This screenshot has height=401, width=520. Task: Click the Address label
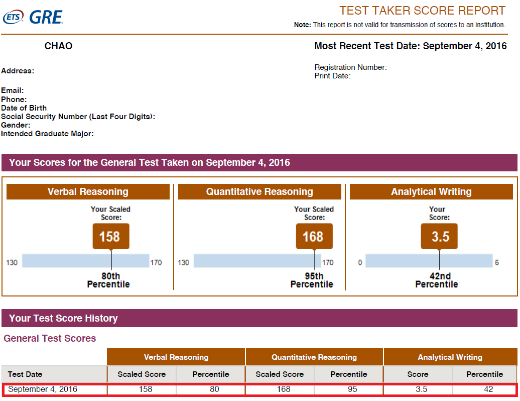tap(18, 71)
